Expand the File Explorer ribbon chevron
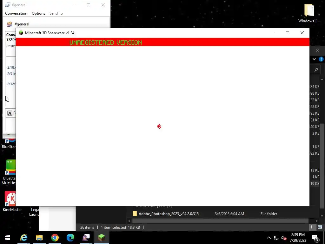 click(x=314, y=59)
